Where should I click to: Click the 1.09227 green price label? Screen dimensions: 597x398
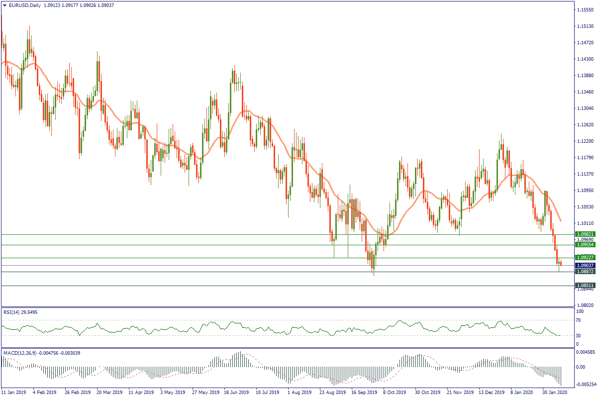pyautogui.click(x=585, y=258)
